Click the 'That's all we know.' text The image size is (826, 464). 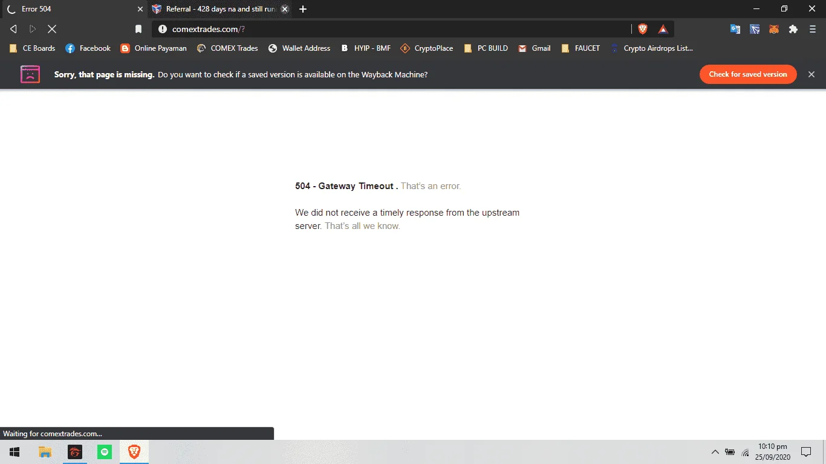point(362,226)
